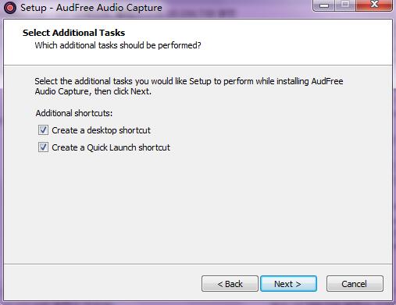Click the 'Setup - AudFree Audio Capture' title text
Screen dimensions: 396x305
[91, 8]
